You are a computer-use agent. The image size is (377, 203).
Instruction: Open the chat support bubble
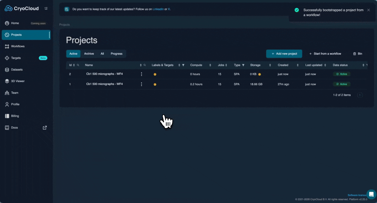tap(371, 194)
